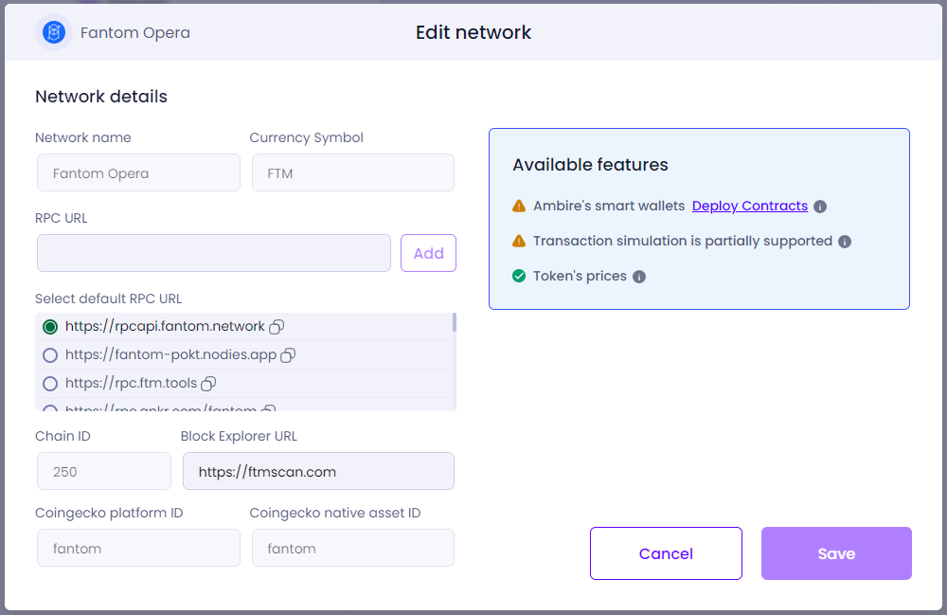Click the 'Token's prices' text
Screen dimensions: 947x615
(580, 276)
